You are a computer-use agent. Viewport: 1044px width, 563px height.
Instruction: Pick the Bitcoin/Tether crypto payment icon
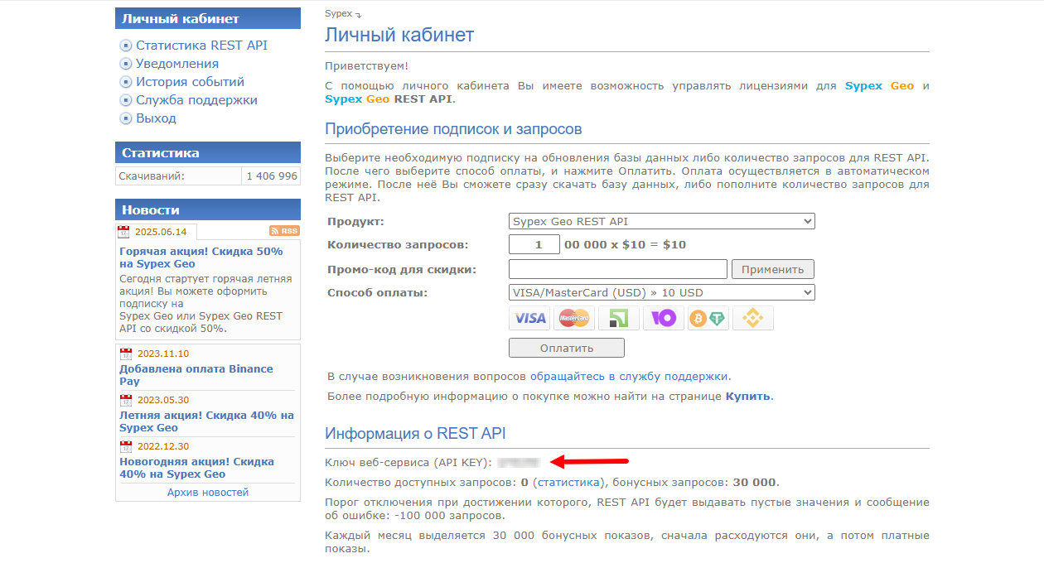708,317
